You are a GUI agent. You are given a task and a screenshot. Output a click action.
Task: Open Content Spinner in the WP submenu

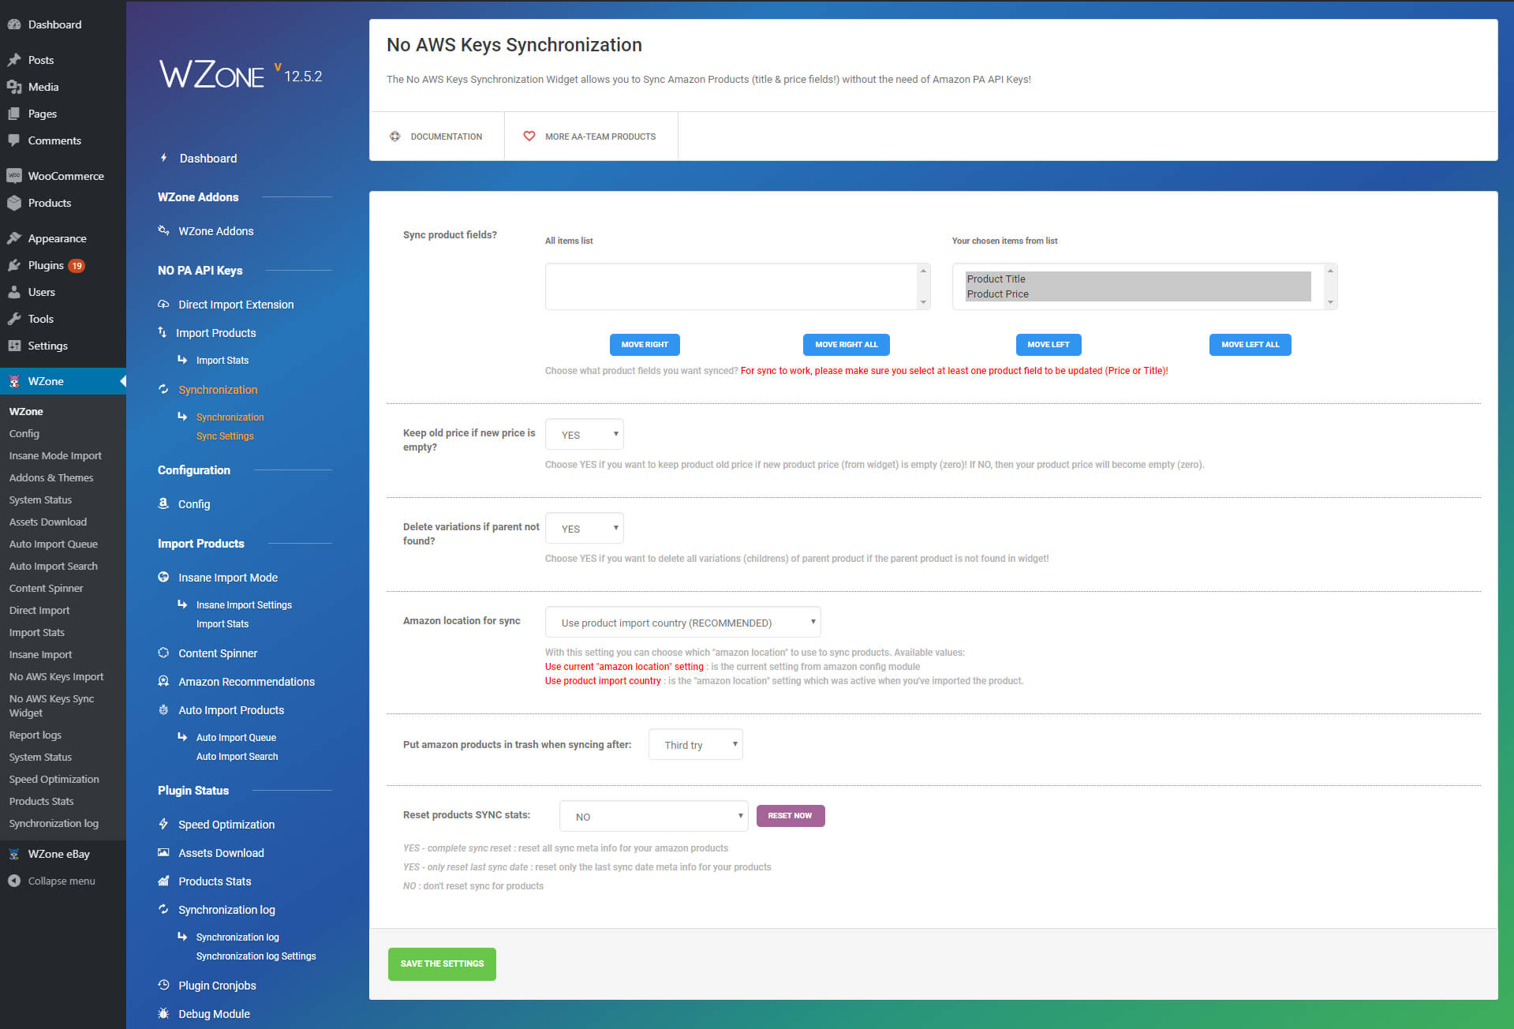(46, 588)
